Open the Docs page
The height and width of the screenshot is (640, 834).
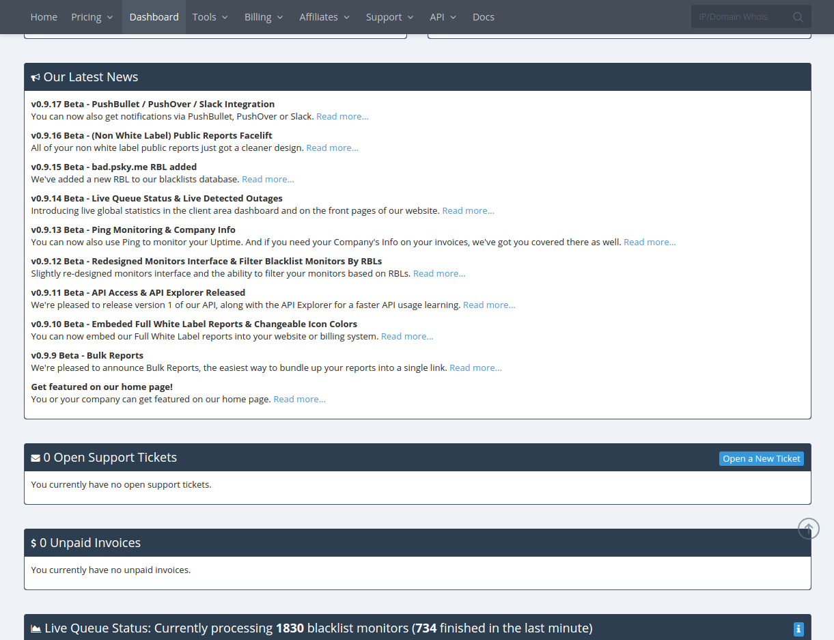coord(484,17)
